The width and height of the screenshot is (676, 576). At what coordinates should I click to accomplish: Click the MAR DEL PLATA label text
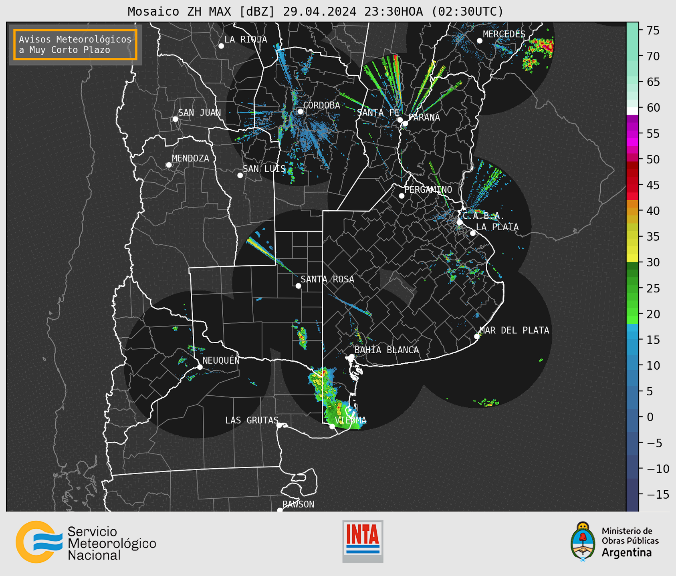coord(515,330)
